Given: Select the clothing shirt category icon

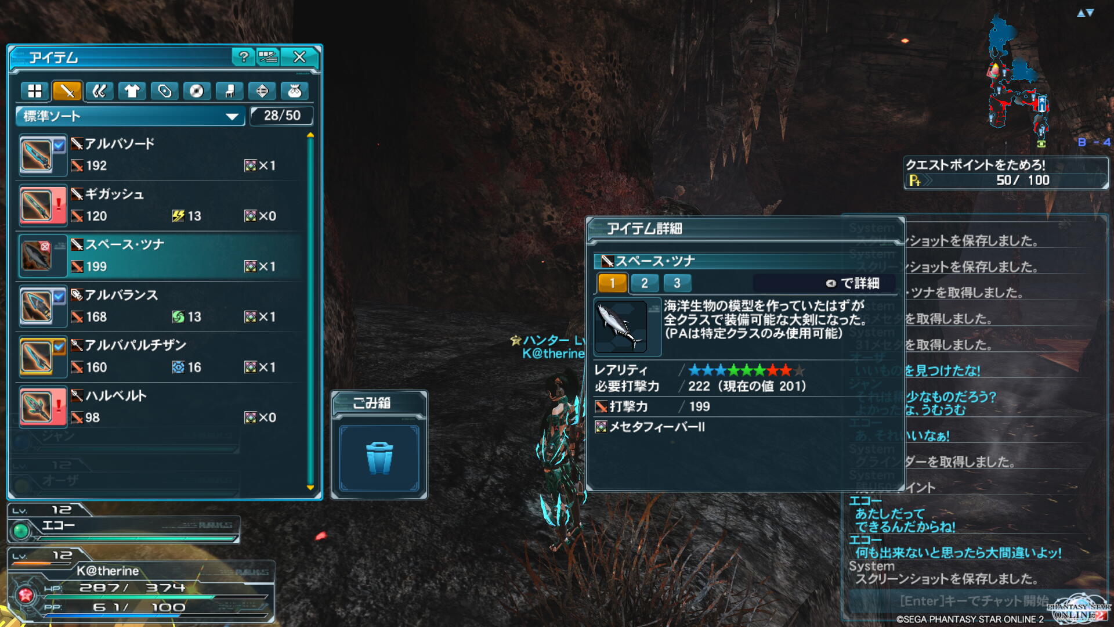Looking at the screenshot, I should 132,91.
